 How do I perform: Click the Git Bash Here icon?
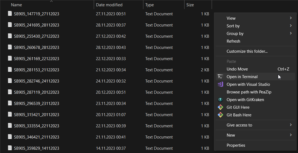pos(220,115)
